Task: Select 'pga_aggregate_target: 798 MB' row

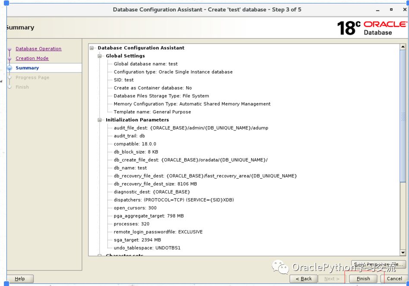Action: pyautogui.click(x=149, y=216)
